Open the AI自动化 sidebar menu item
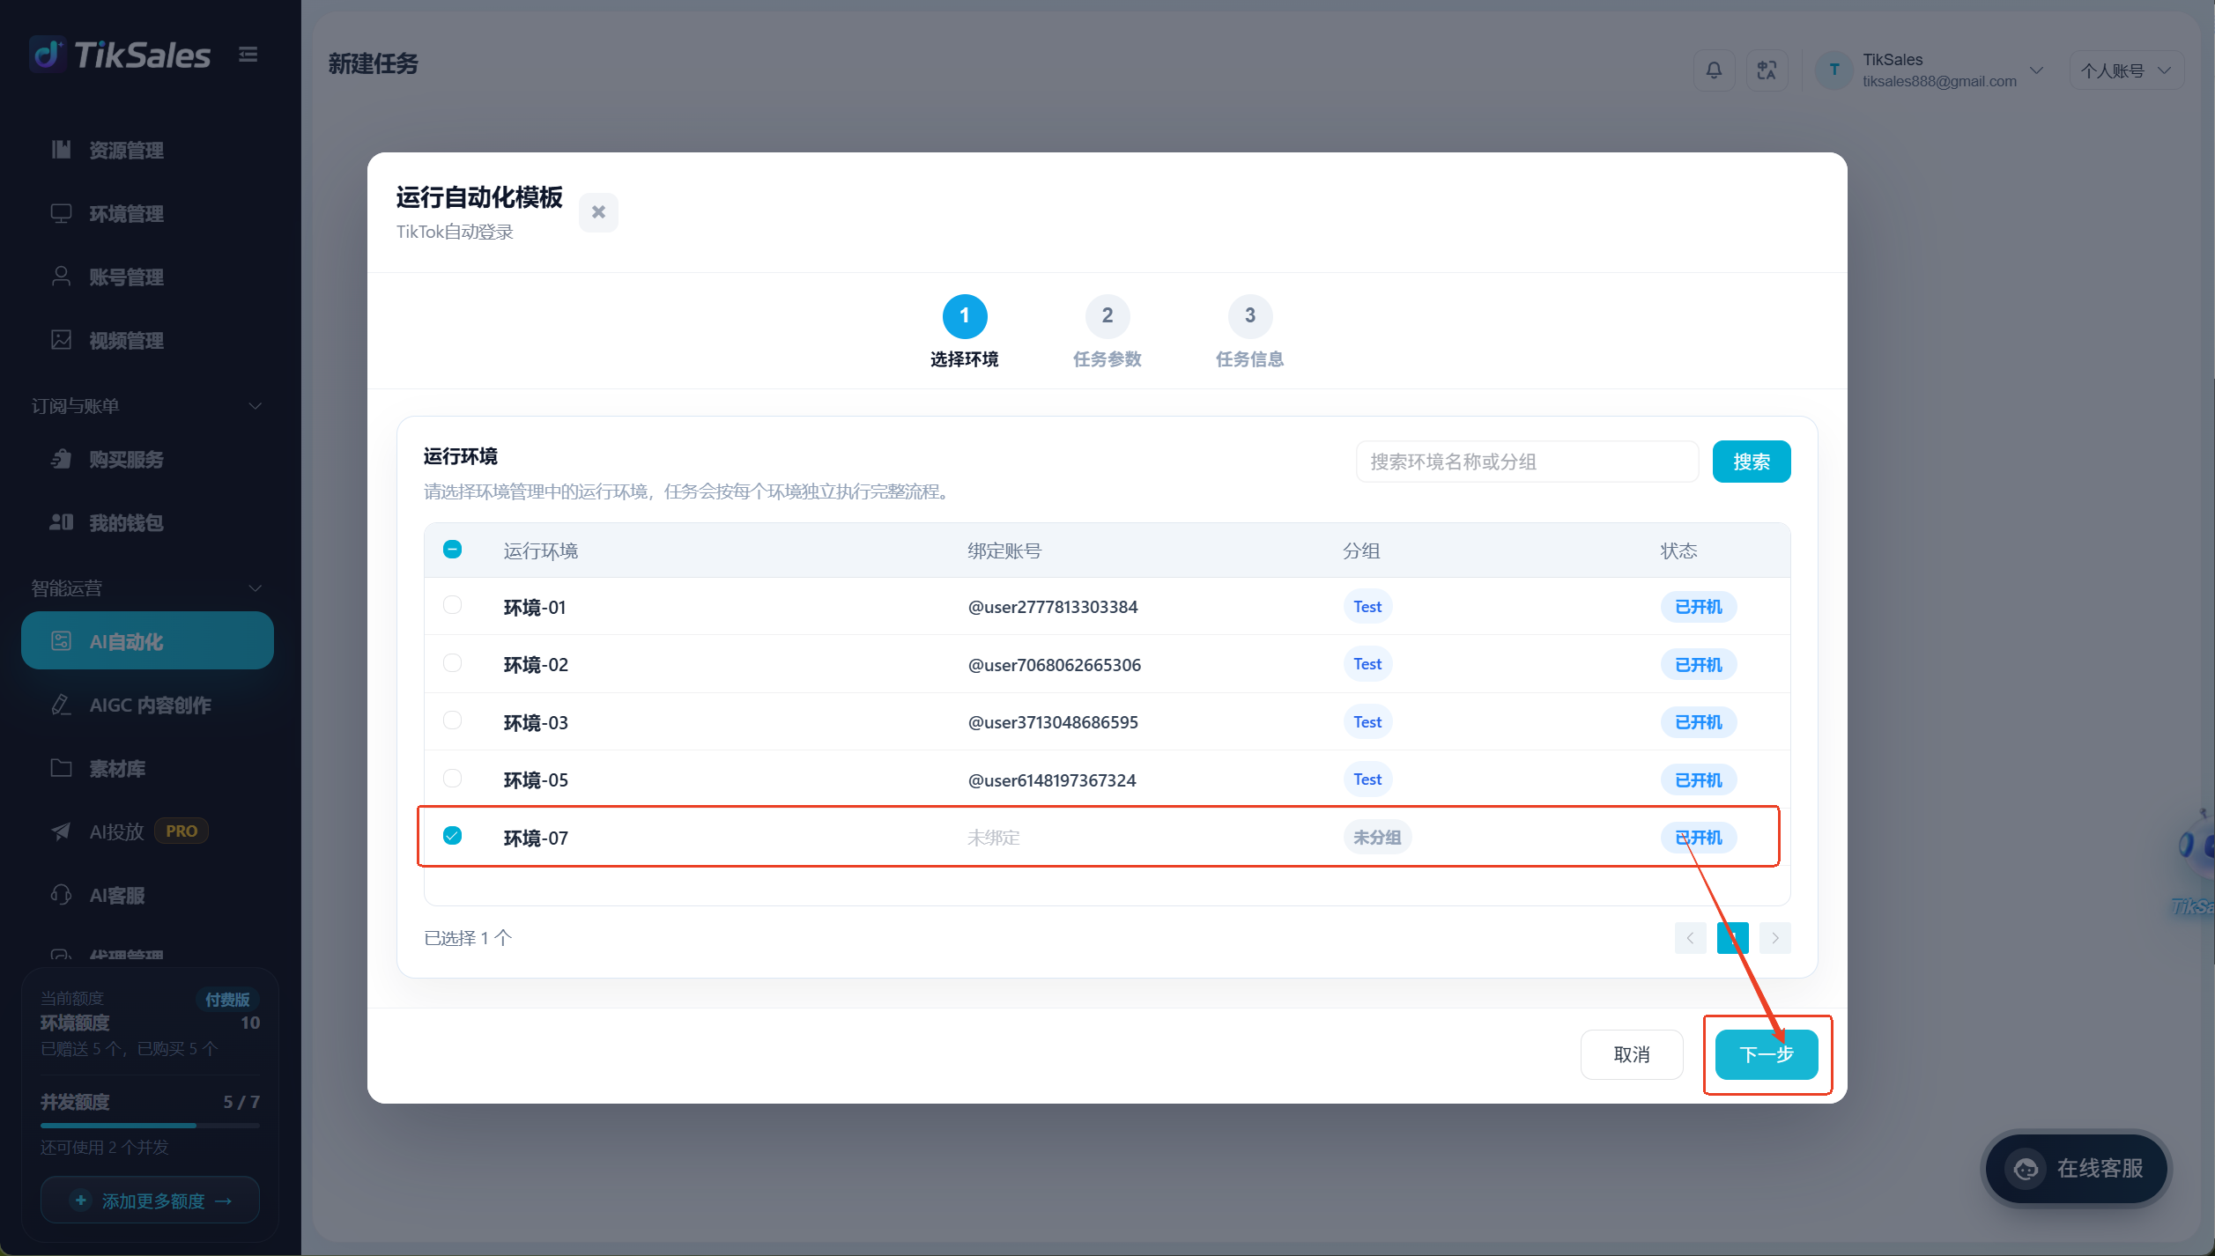Screen dimensions: 2215x1256 (x=147, y=641)
